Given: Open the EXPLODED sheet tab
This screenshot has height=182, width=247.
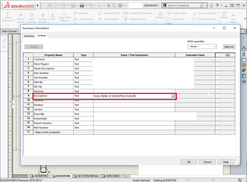Looking at the screenshot, I should (111, 176).
